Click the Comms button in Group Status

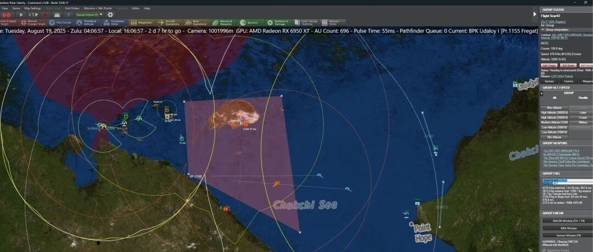568,81
